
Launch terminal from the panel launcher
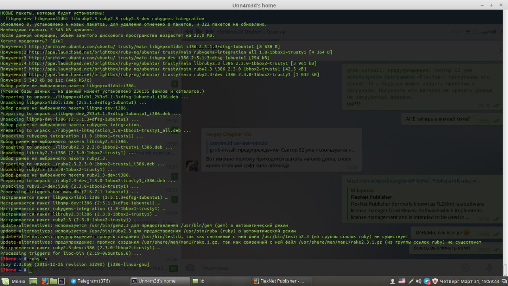(x=62, y=281)
